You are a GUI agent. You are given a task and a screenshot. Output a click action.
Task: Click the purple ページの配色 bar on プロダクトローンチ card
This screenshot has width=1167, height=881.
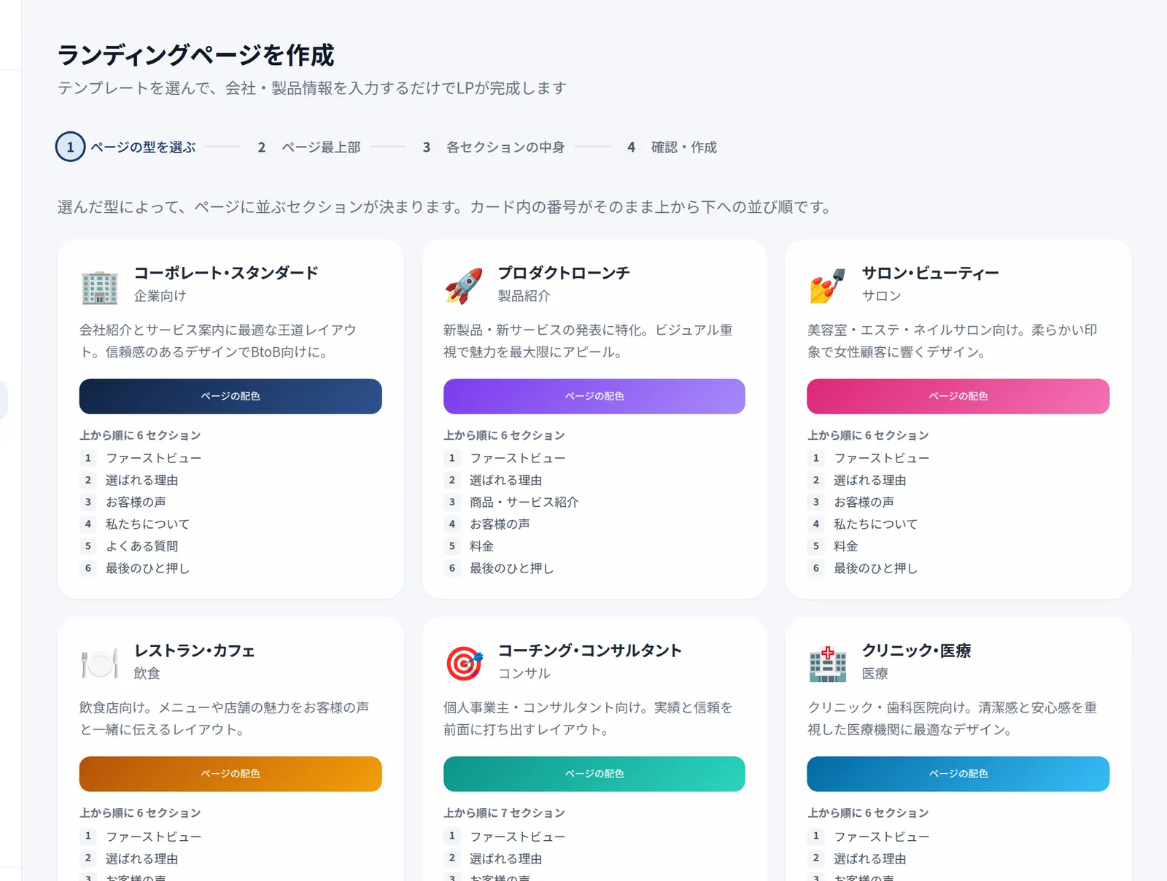click(x=594, y=396)
